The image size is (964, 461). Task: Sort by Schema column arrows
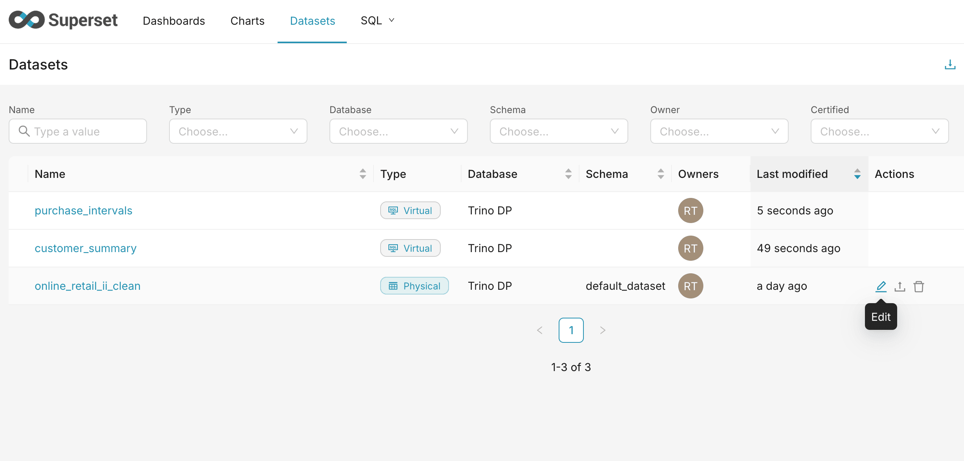660,174
